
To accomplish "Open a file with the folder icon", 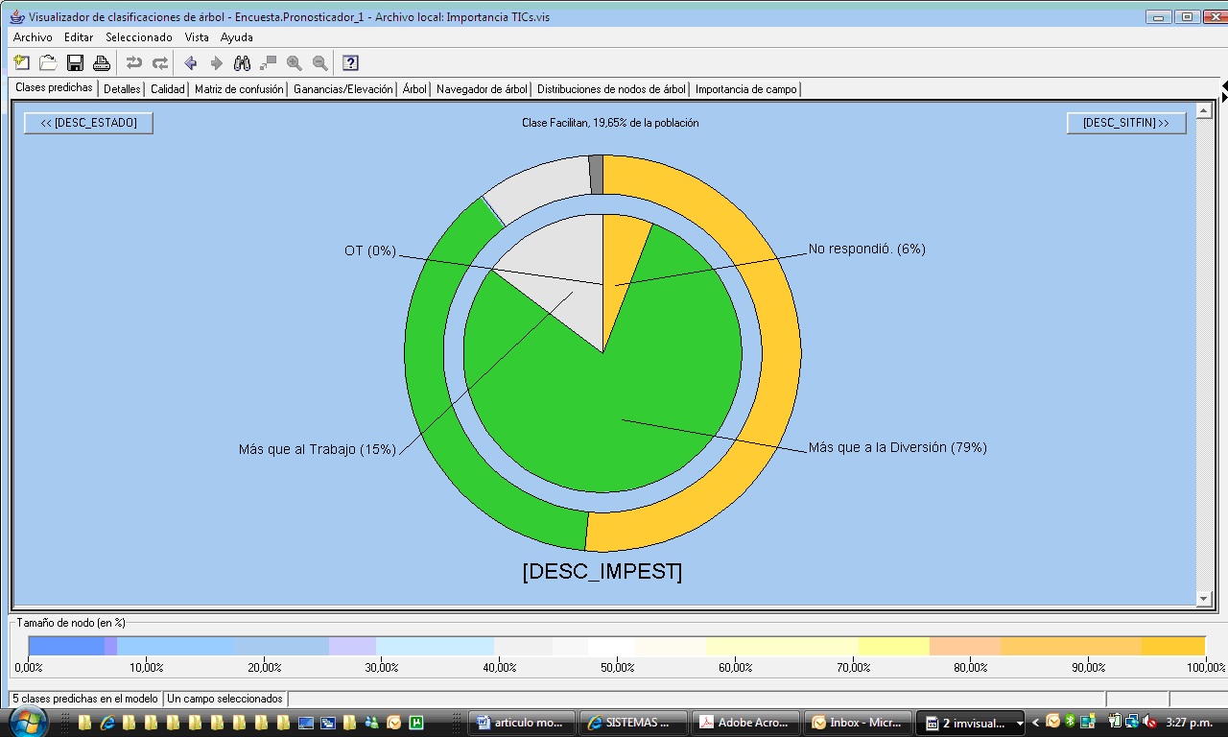I will [48, 63].
